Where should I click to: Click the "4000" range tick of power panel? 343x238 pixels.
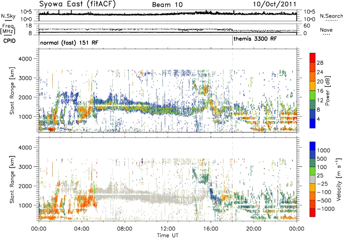(x=25, y=59)
